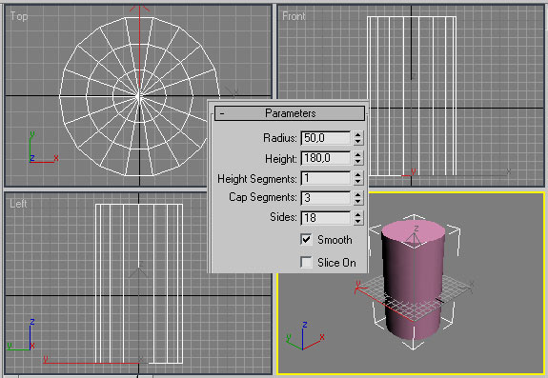Click the cylinder wireframe in Top viewport
Viewport: 548px width, 378px height.
point(140,96)
